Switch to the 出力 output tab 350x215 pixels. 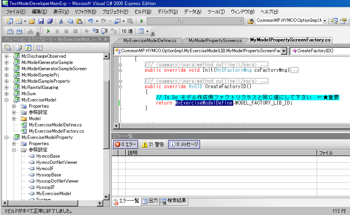pos(150,201)
